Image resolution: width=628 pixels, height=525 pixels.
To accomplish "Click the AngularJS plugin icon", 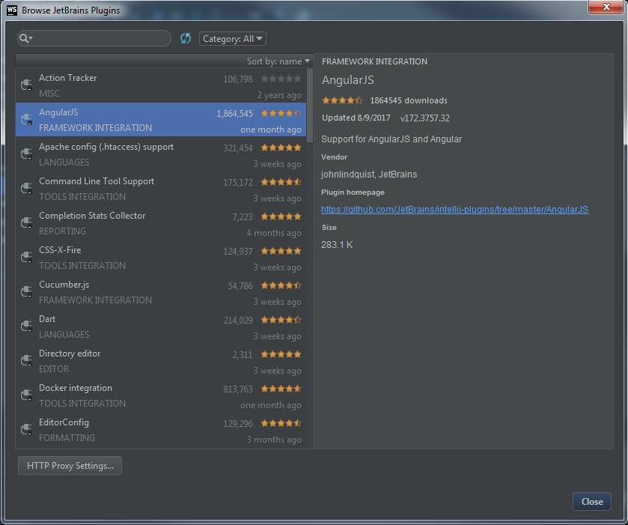I will point(26,120).
